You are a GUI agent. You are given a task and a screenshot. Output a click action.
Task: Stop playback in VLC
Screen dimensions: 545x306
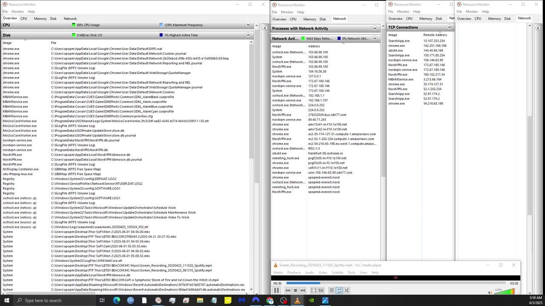[x=295, y=291]
